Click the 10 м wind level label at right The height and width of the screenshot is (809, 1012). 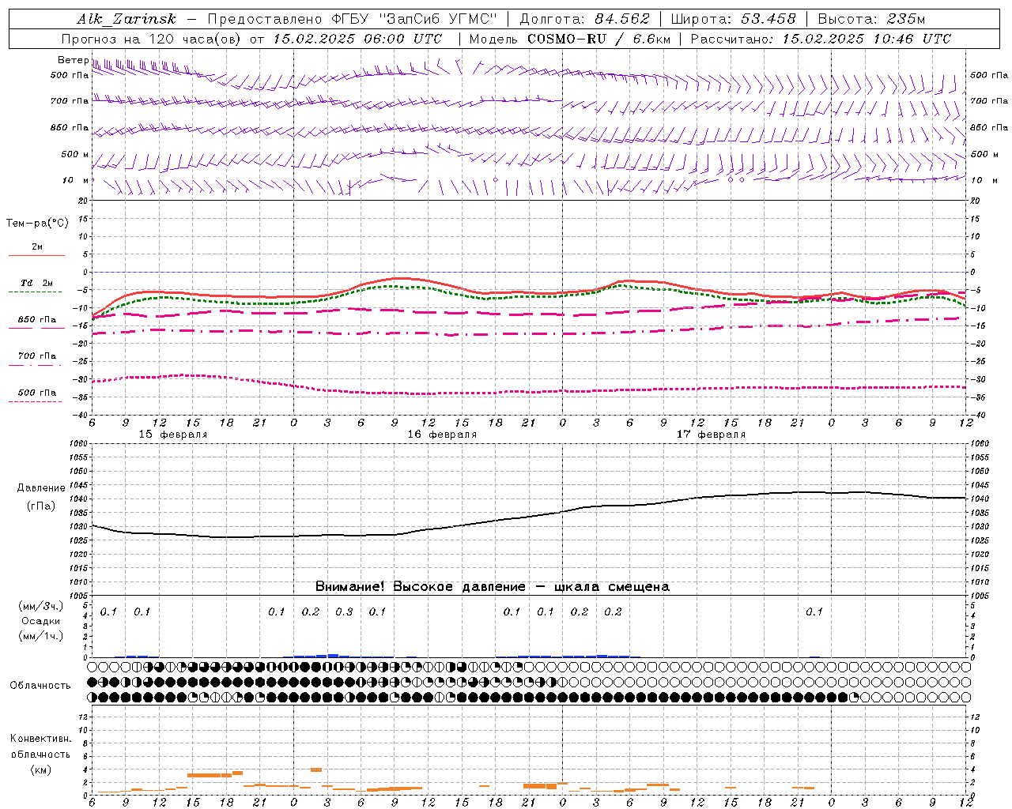point(983,180)
